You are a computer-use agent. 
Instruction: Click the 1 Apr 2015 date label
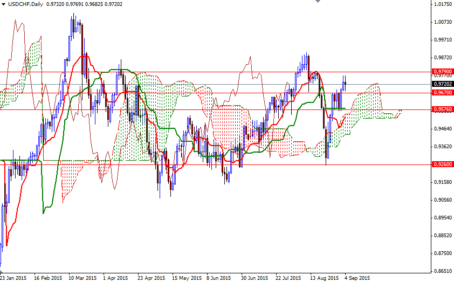point(115,278)
